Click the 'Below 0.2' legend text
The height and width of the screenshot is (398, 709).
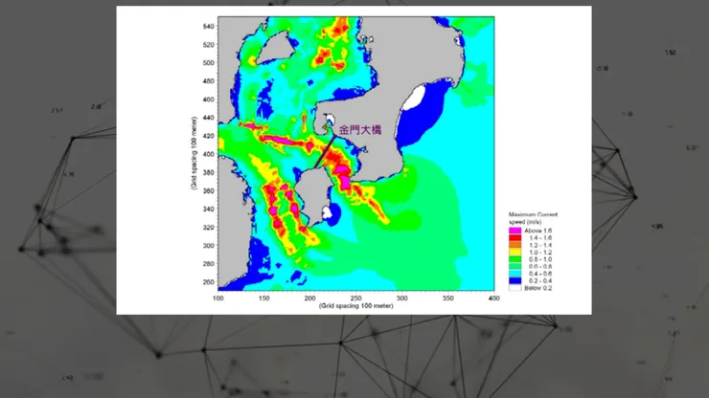coord(538,288)
